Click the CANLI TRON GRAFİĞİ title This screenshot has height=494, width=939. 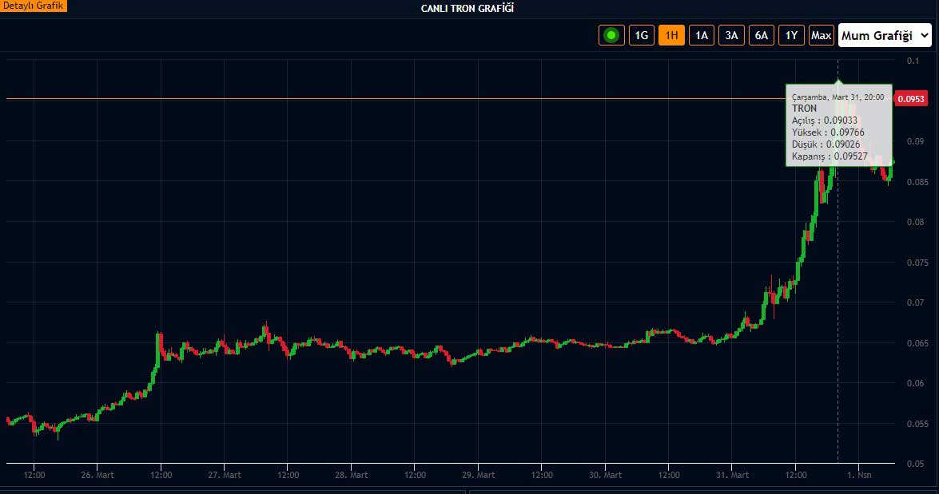(x=468, y=8)
